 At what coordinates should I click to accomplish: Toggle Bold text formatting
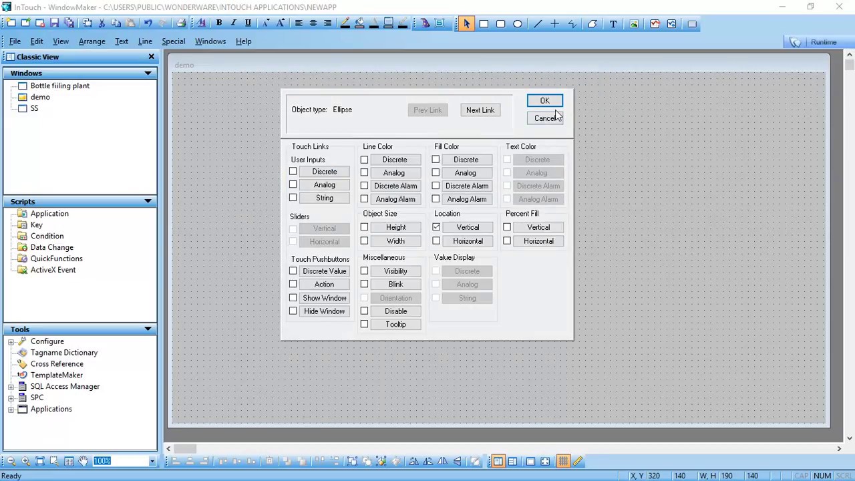[x=218, y=23]
